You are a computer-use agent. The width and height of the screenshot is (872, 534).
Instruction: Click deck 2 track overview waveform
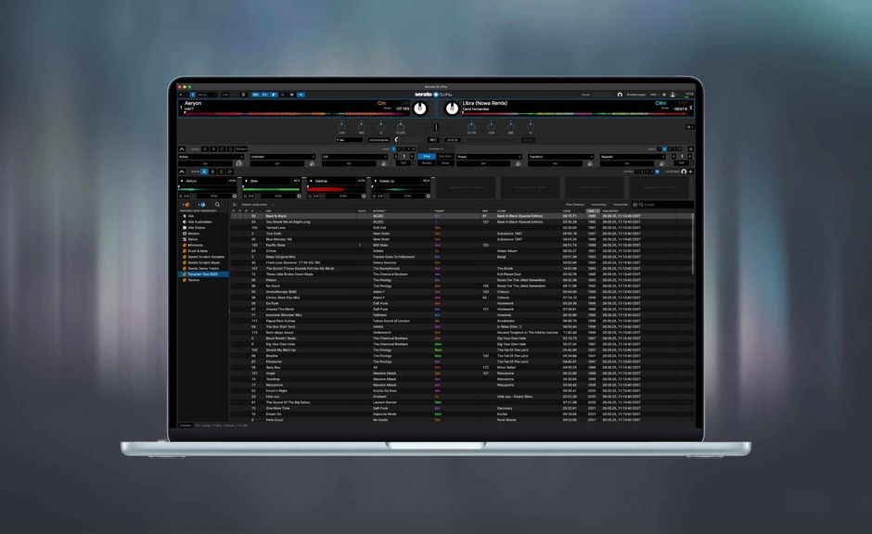click(575, 114)
